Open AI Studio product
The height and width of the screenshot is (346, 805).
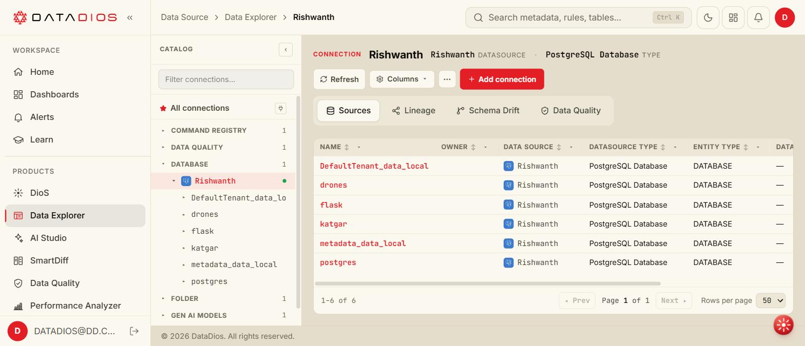coord(75,238)
